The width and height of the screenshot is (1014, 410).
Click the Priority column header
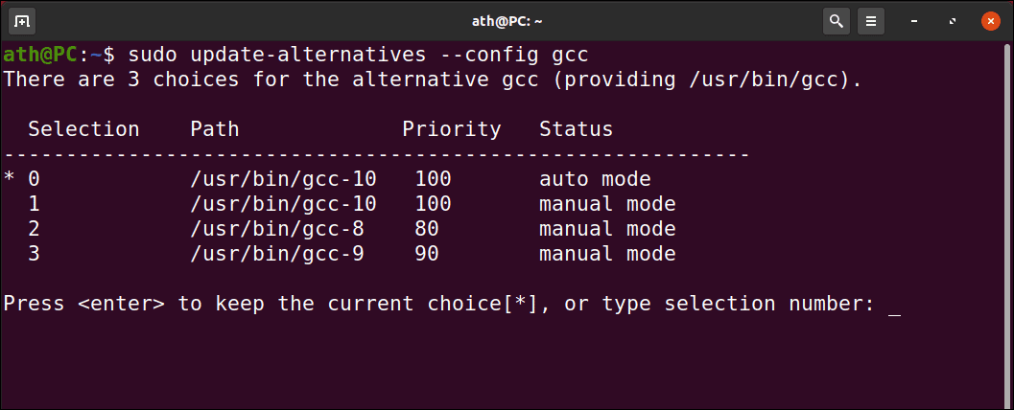click(452, 129)
